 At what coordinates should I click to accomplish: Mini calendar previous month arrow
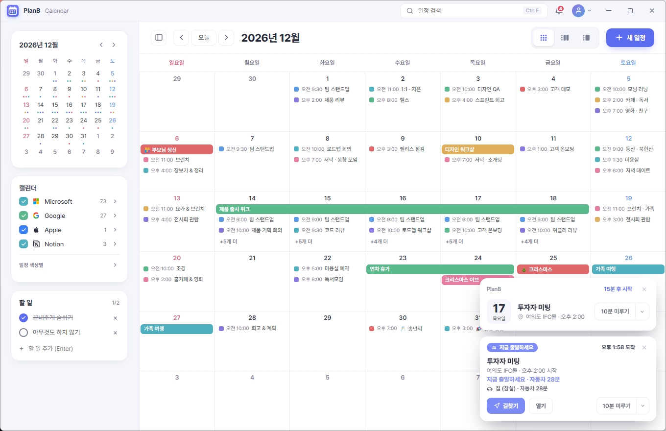tap(101, 45)
